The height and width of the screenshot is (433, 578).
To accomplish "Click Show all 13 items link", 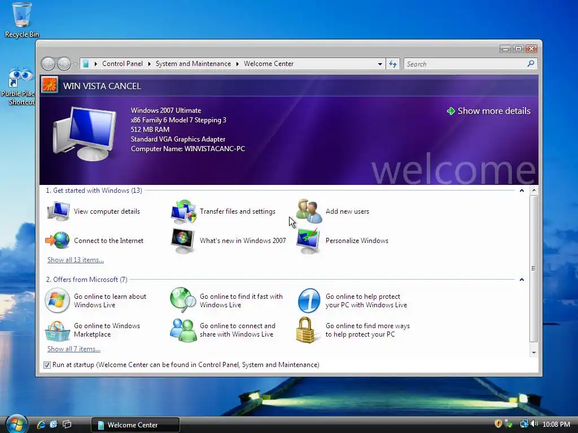I will pyautogui.click(x=76, y=259).
